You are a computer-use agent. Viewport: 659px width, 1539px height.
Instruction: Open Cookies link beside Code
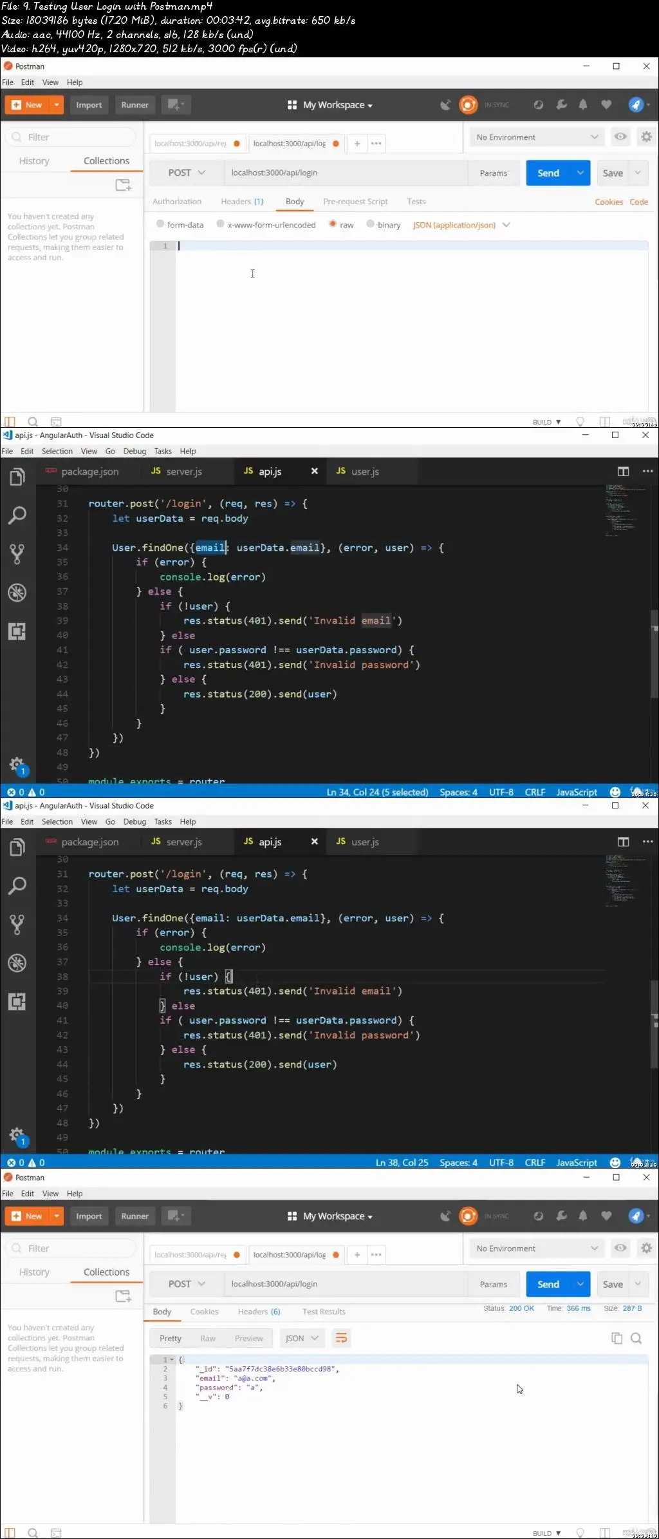tap(609, 202)
